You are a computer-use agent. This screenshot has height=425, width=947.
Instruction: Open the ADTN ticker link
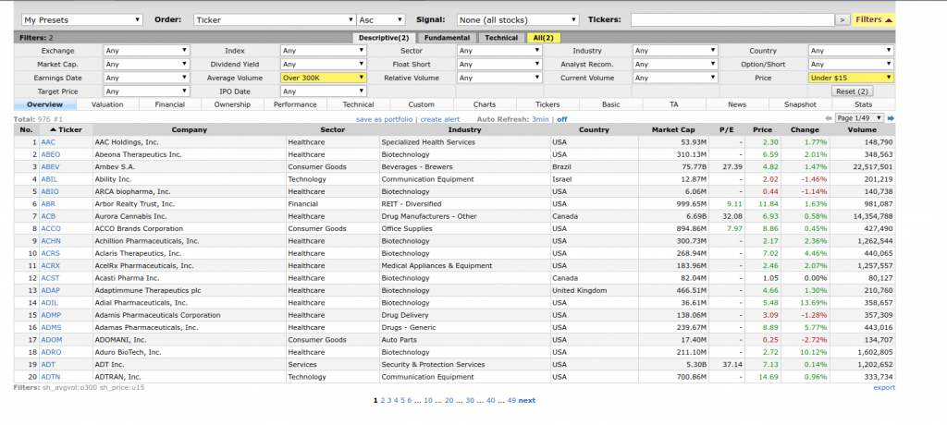click(50, 377)
